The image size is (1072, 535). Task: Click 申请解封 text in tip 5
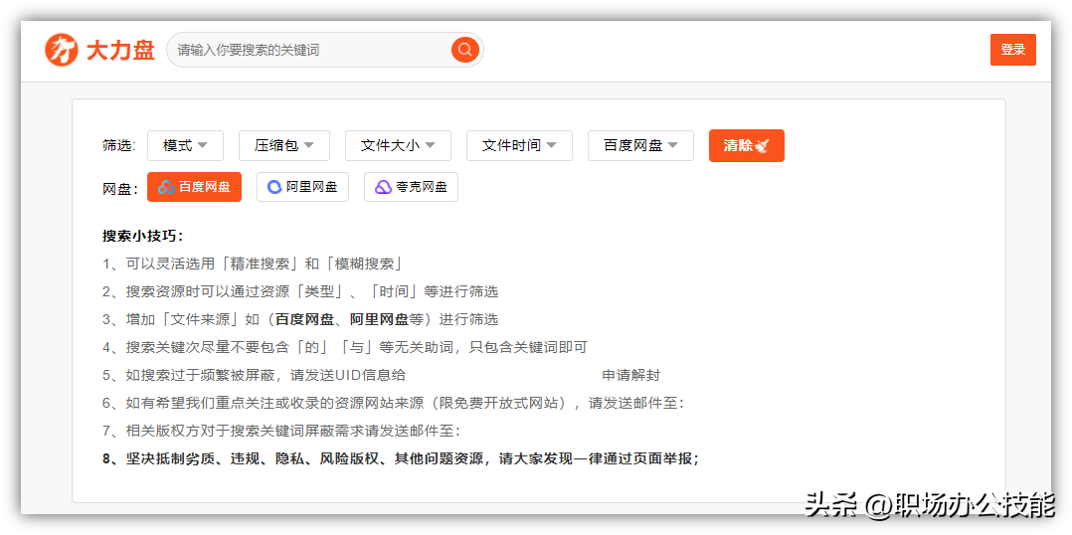click(631, 375)
